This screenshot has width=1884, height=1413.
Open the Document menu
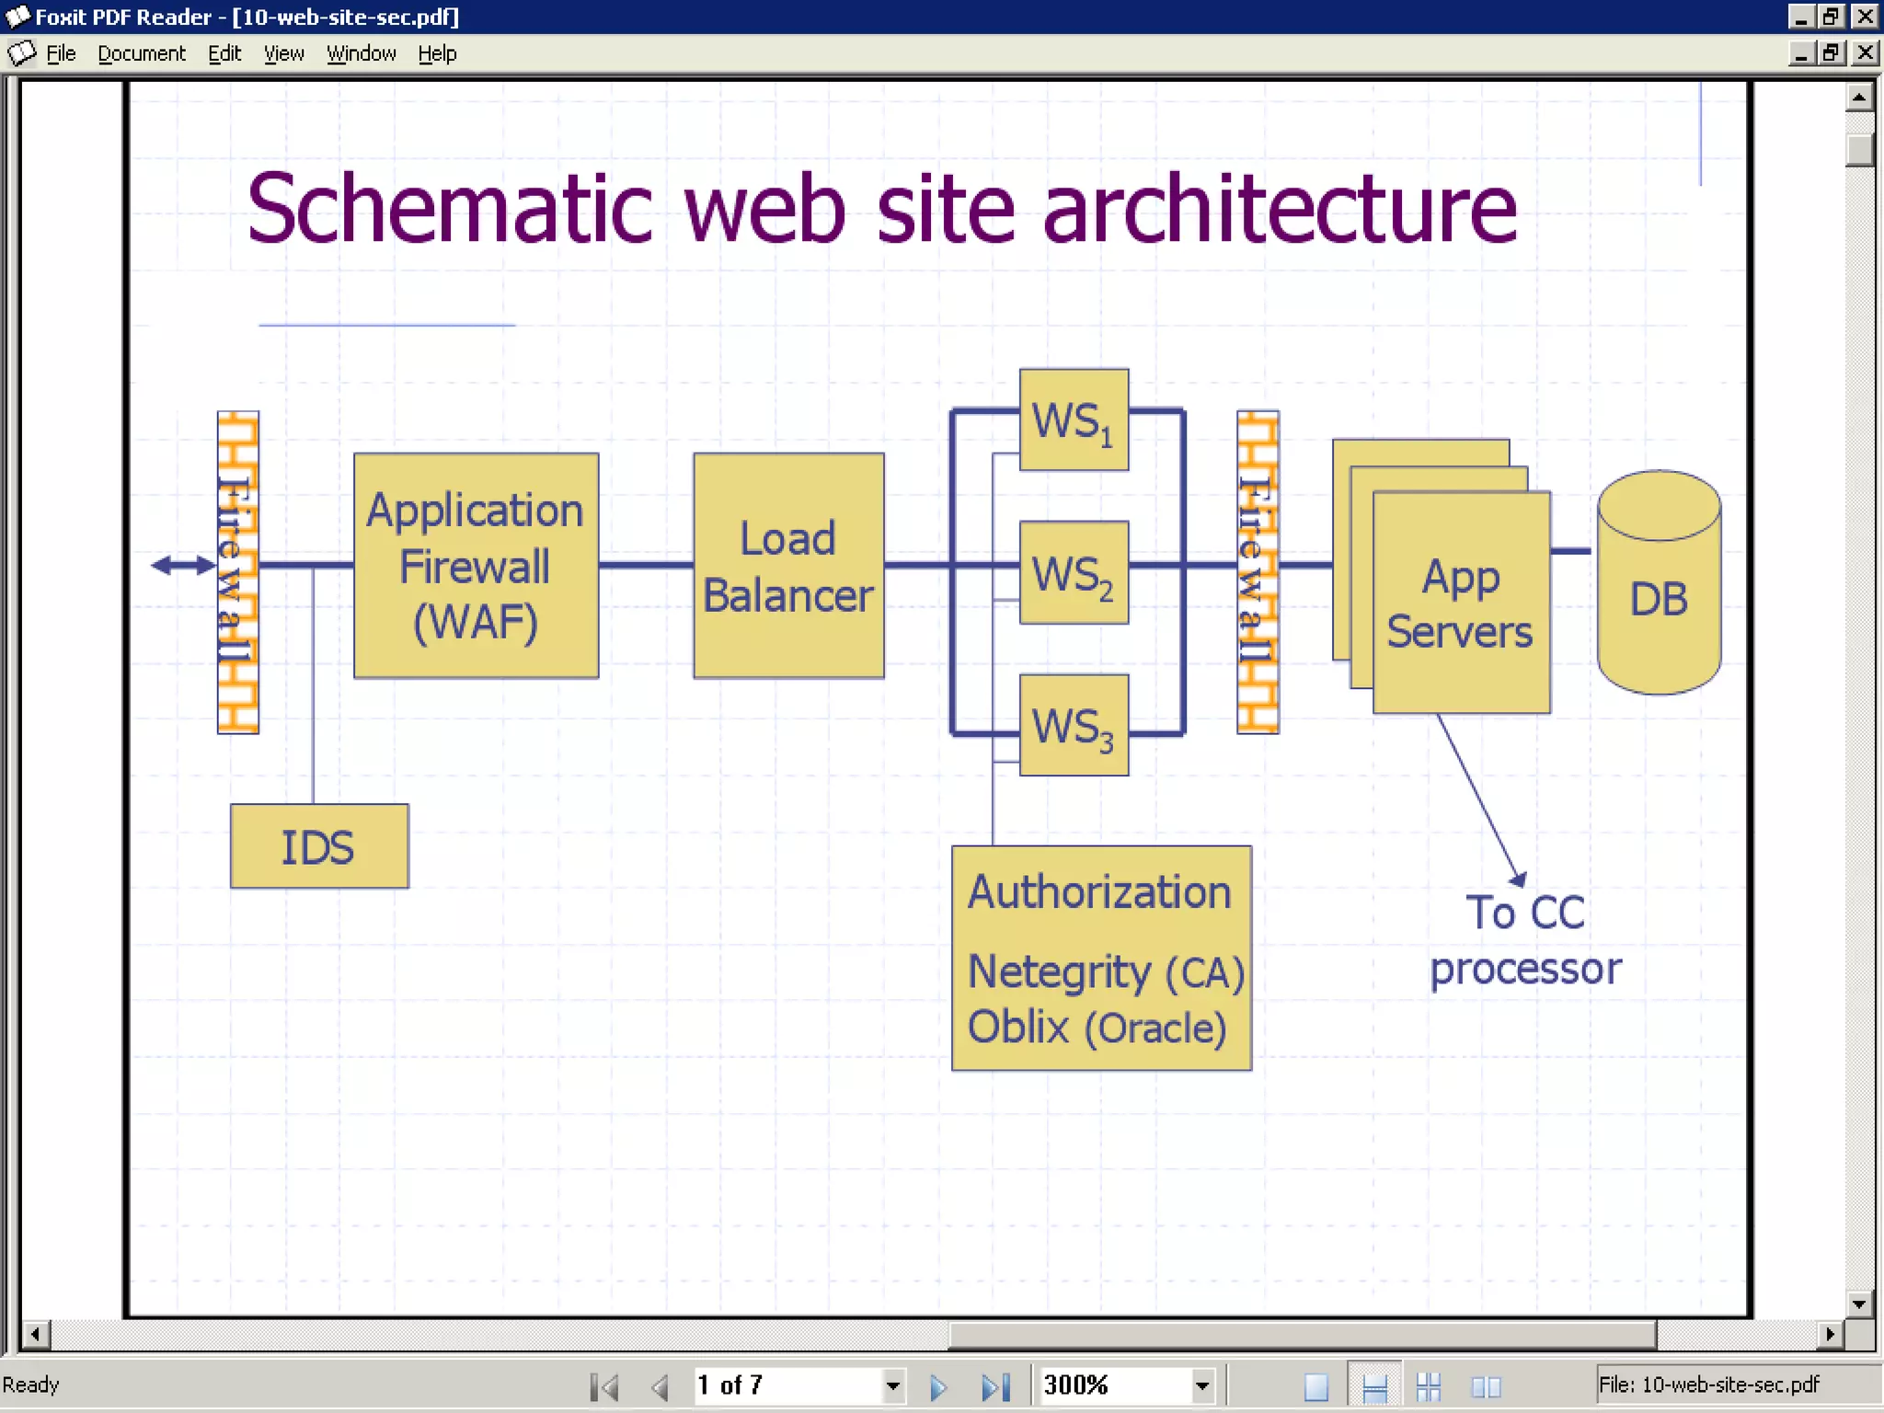coord(142,53)
